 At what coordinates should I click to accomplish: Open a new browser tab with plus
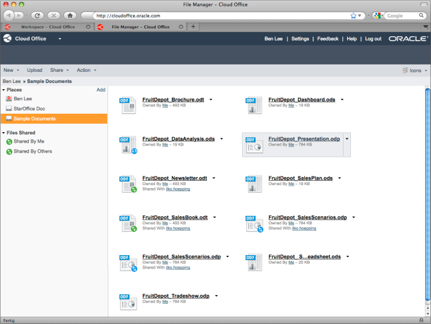pyautogui.click(x=193, y=26)
